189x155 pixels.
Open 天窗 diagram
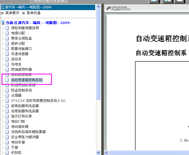point(15,147)
